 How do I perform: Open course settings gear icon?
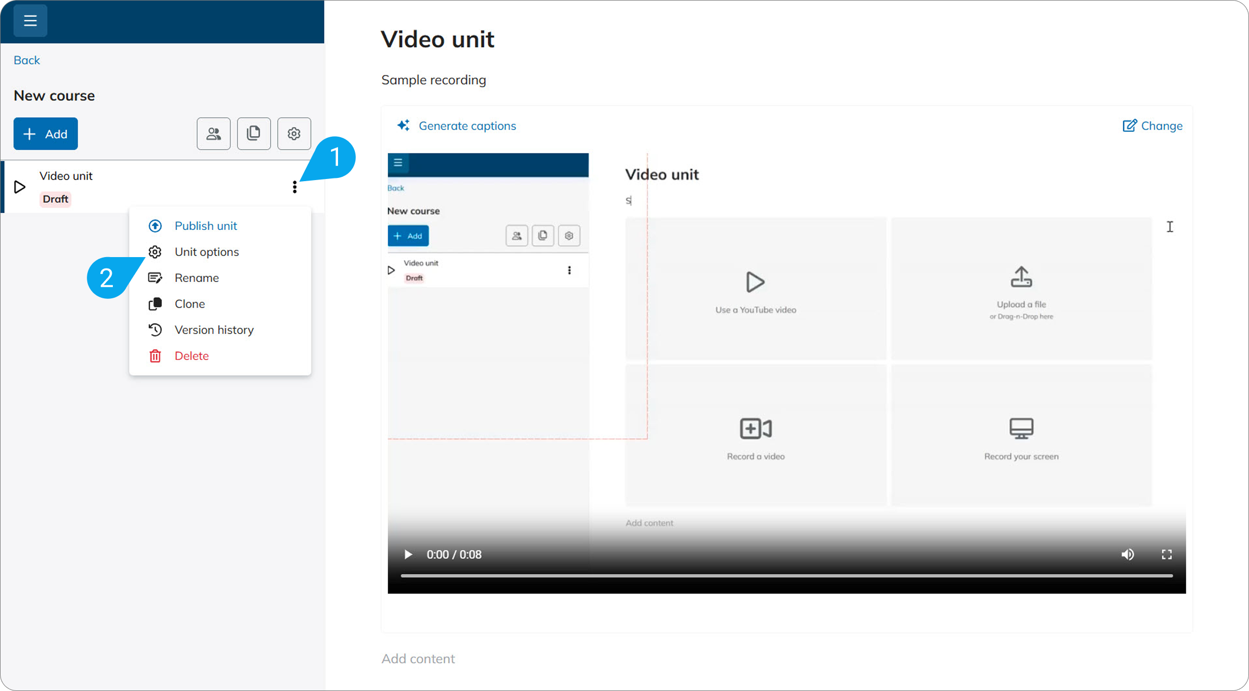click(x=294, y=133)
